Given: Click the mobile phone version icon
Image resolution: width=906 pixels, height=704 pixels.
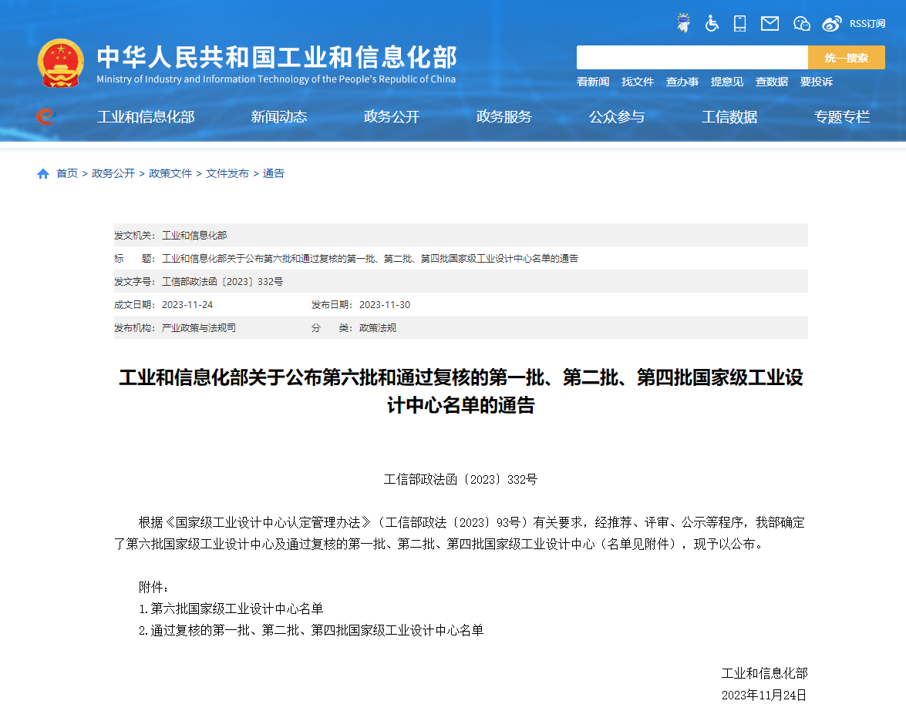Looking at the screenshot, I should [x=739, y=23].
